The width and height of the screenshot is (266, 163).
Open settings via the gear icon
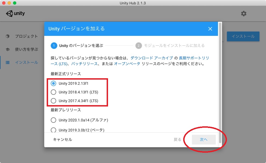coord(244,14)
